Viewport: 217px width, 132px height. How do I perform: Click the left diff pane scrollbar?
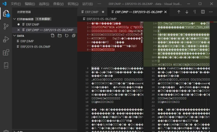(x=142, y=32)
